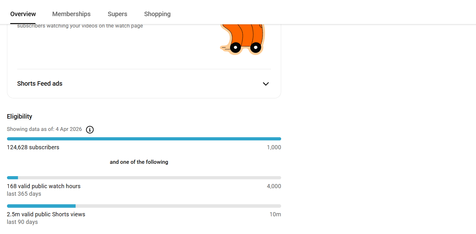Select the Overview tab

(x=23, y=14)
